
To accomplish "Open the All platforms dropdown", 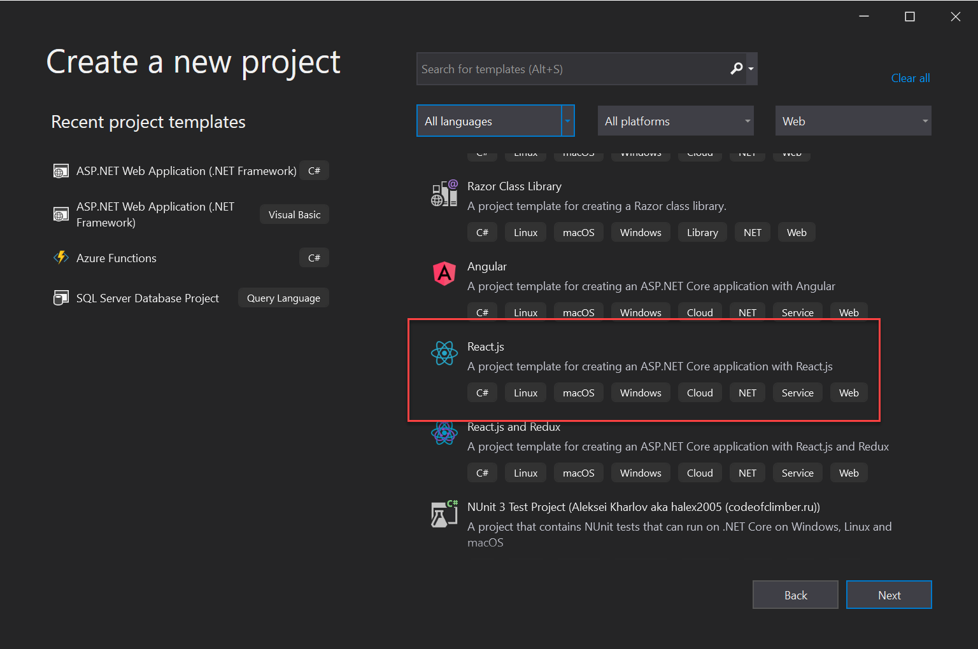I will pyautogui.click(x=675, y=120).
